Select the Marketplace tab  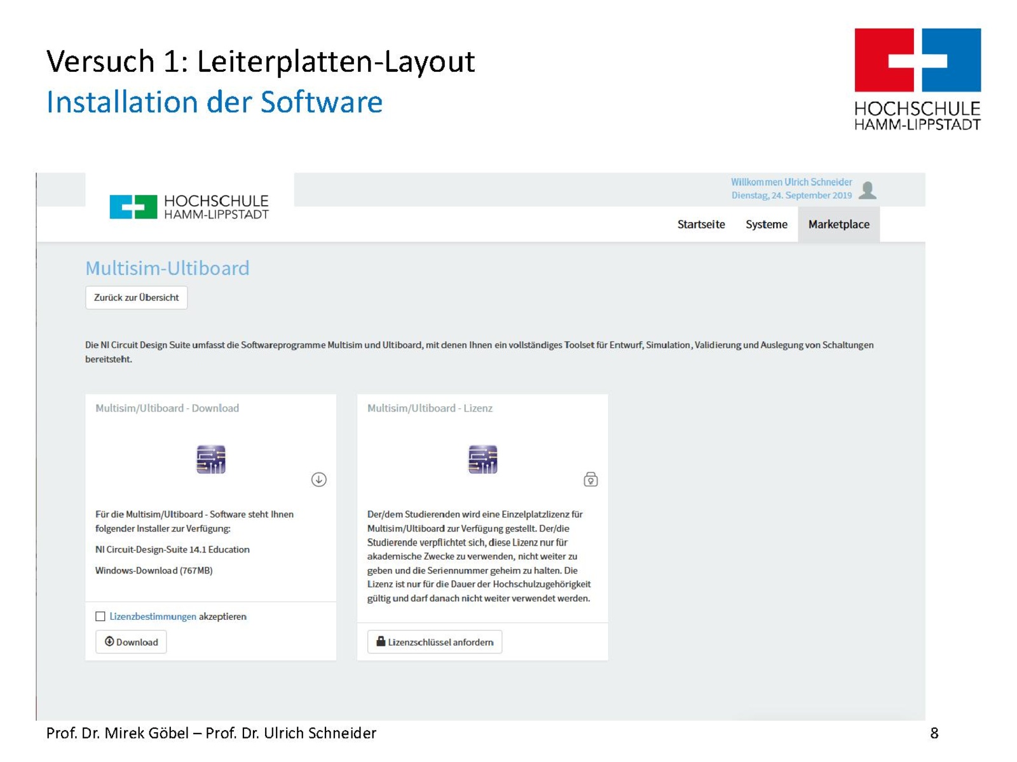[838, 224]
